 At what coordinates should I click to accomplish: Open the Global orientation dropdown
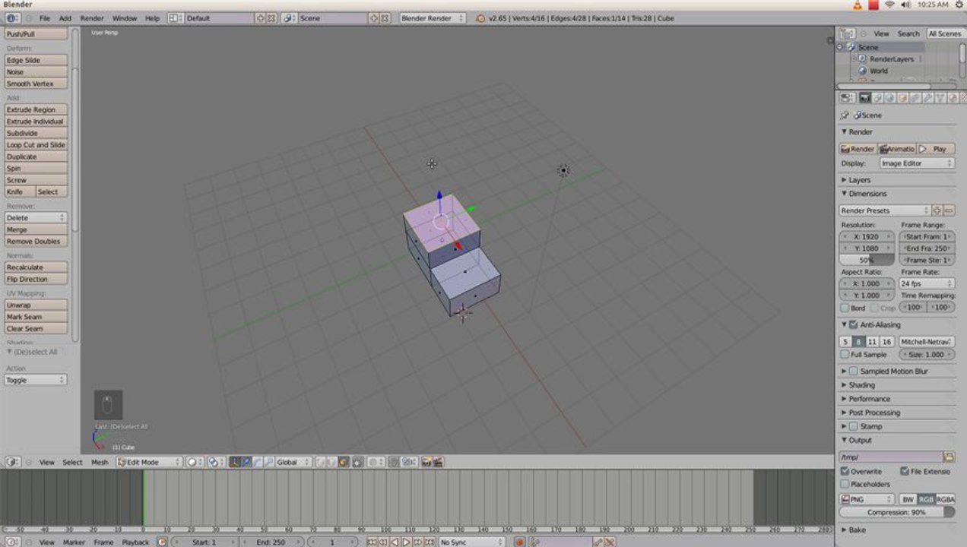(x=293, y=462)
